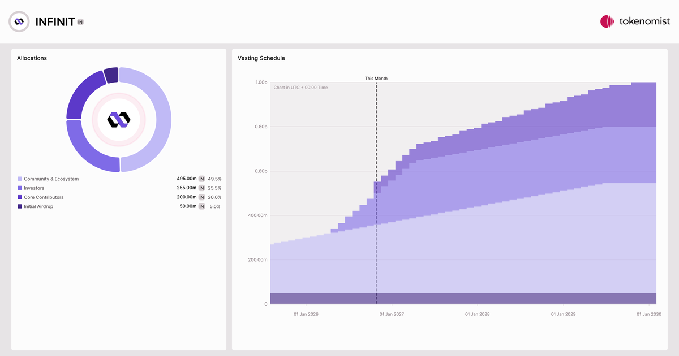This screenshot has width=679, height=356.
Task: Click the Initial Airdrop donut segment
Action: click(111, 75)
